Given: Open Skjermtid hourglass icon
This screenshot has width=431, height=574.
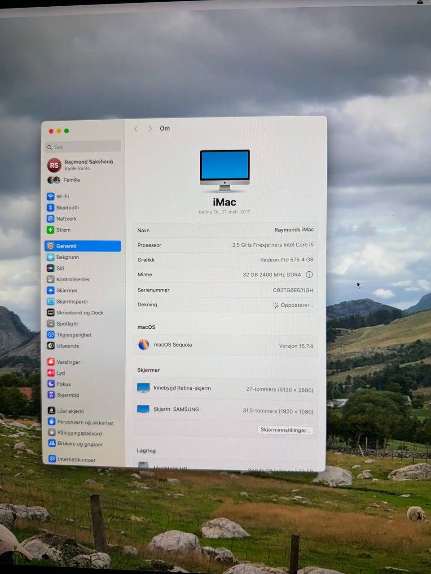Looking at the screenshot, I should click(51, 395).
